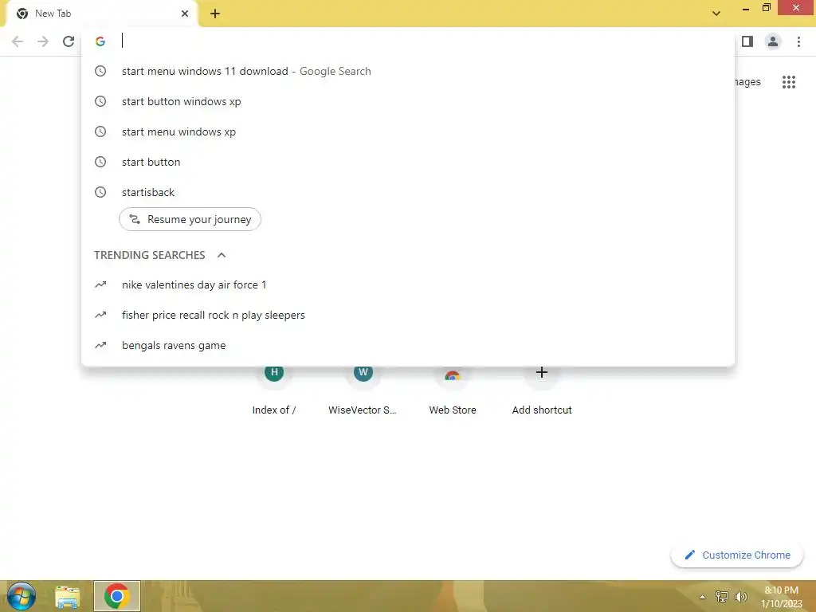The width and height of the screenshot is (816, 612).
Task: Click the Resume your journey chip
Action: point(190,220)
